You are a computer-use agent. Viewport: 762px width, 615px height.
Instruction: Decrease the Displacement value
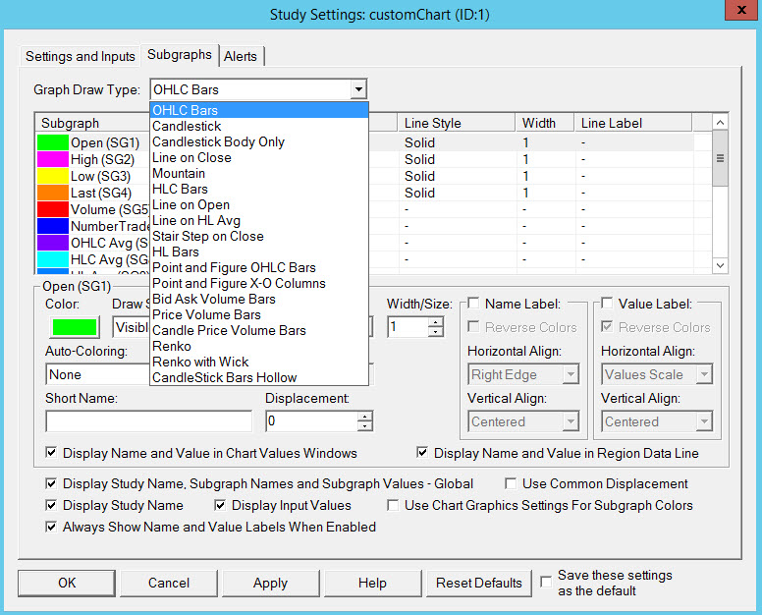point(365,426)
